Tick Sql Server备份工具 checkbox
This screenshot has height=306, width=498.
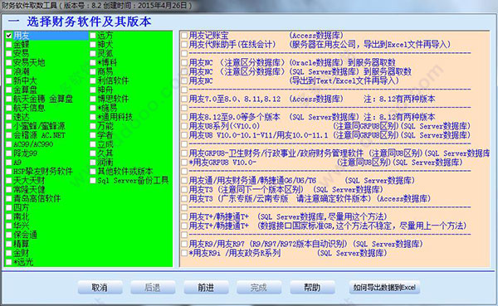pyautogui.click(x=93, y=180)
